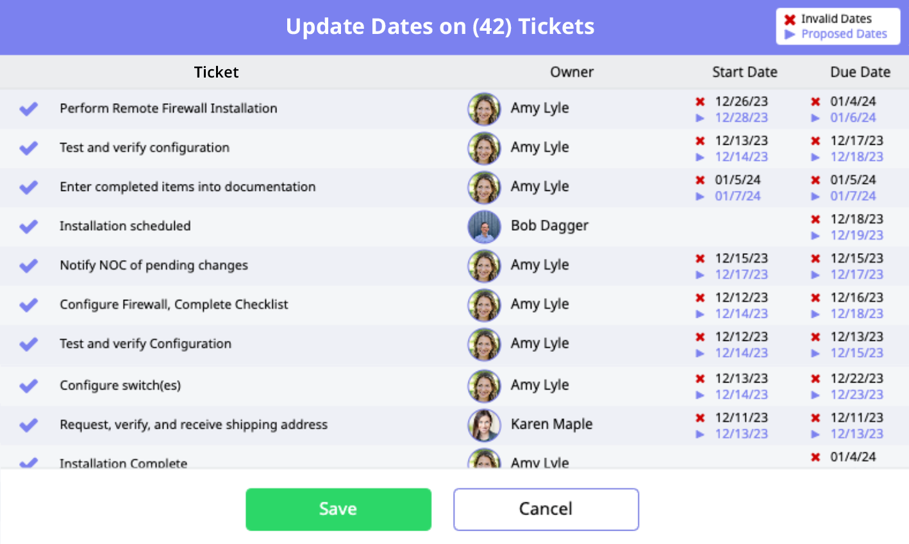This screenshot has width=909, height=544.
Task: Deselect the checkmark on Installation scheduled
Action: [28, 226]
